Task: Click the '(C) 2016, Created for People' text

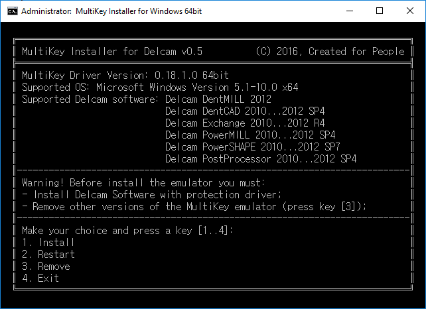Action: tap(330, 51)
